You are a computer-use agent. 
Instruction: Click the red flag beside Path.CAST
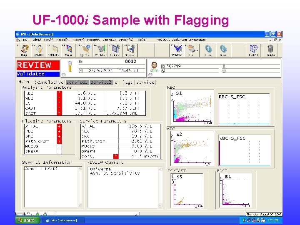[59, 141]
